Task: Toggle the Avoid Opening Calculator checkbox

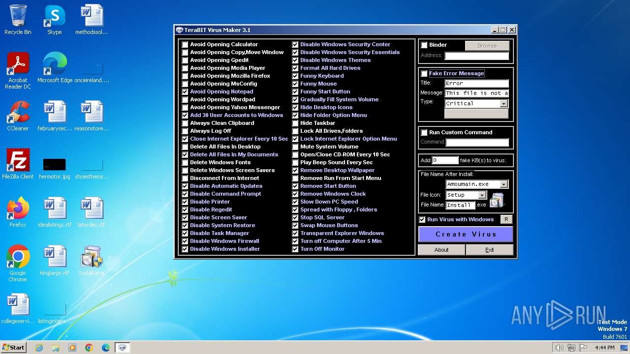Action: pos(185,44)
